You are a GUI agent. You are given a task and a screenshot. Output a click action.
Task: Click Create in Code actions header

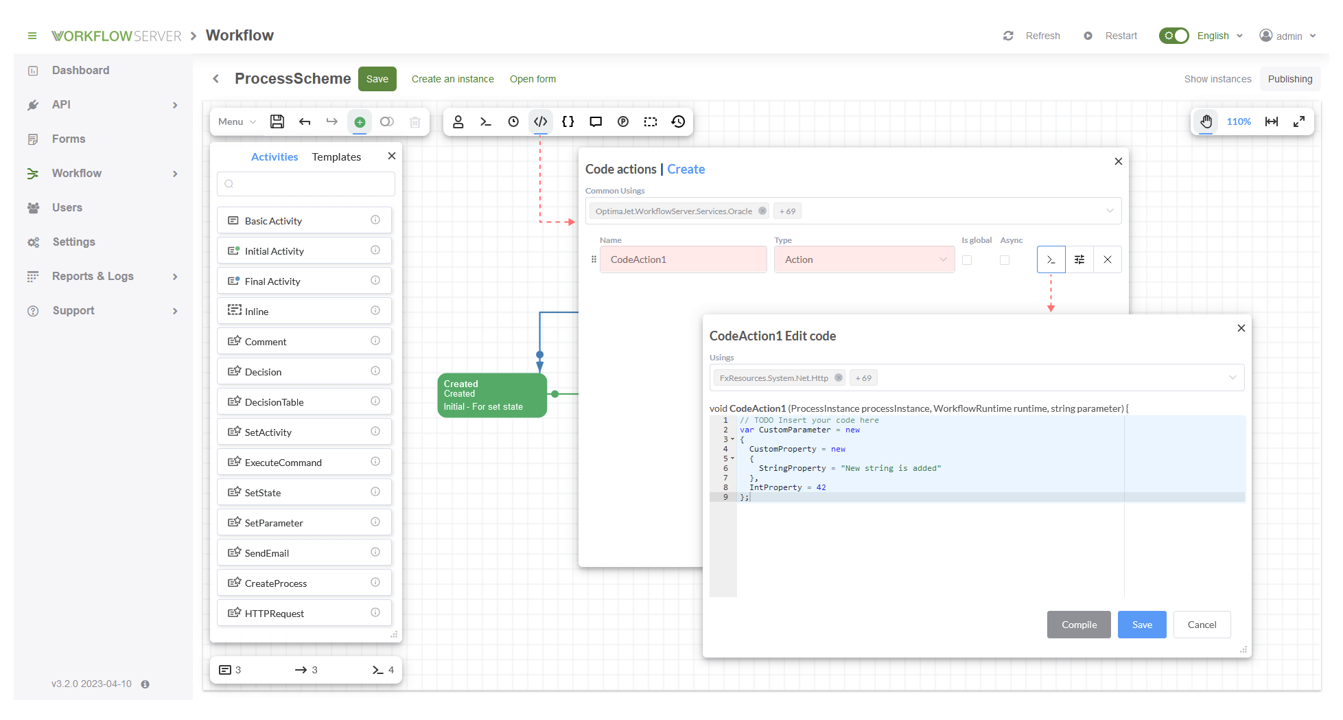click(x=686, y=169)
